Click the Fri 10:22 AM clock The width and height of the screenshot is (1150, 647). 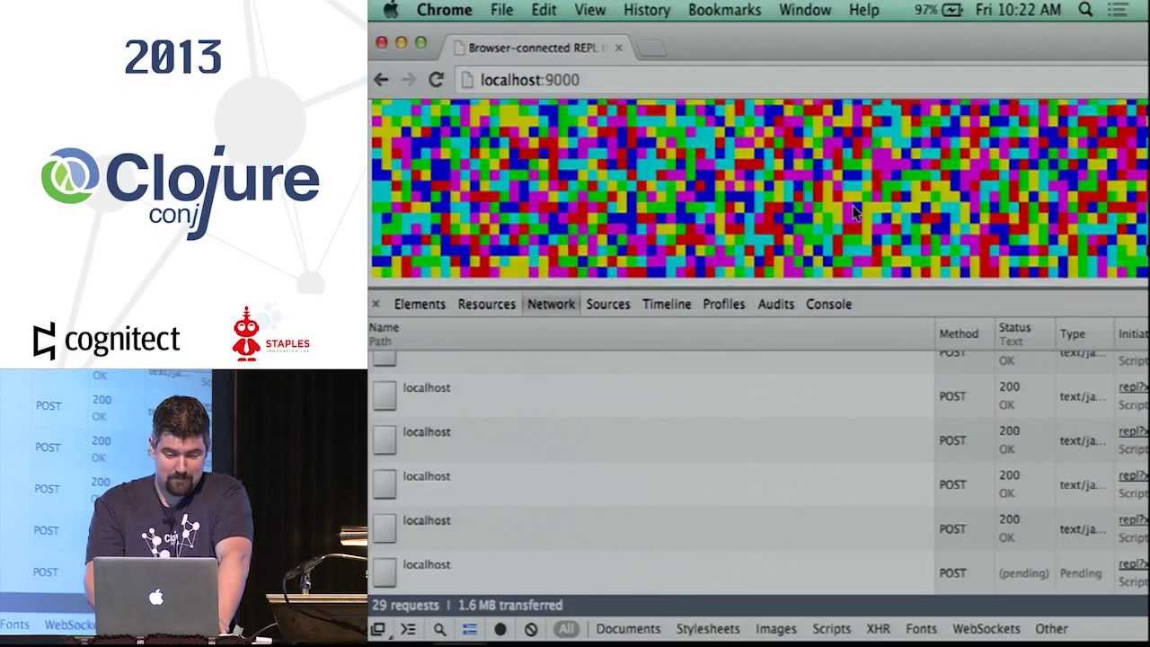1019,10
